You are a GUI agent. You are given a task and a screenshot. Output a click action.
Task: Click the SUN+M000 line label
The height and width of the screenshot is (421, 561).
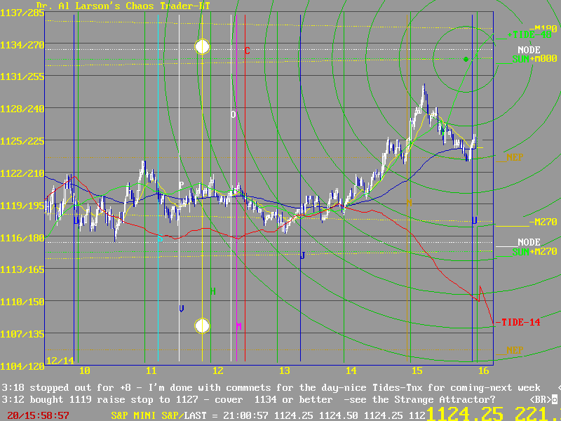(536, 60)
